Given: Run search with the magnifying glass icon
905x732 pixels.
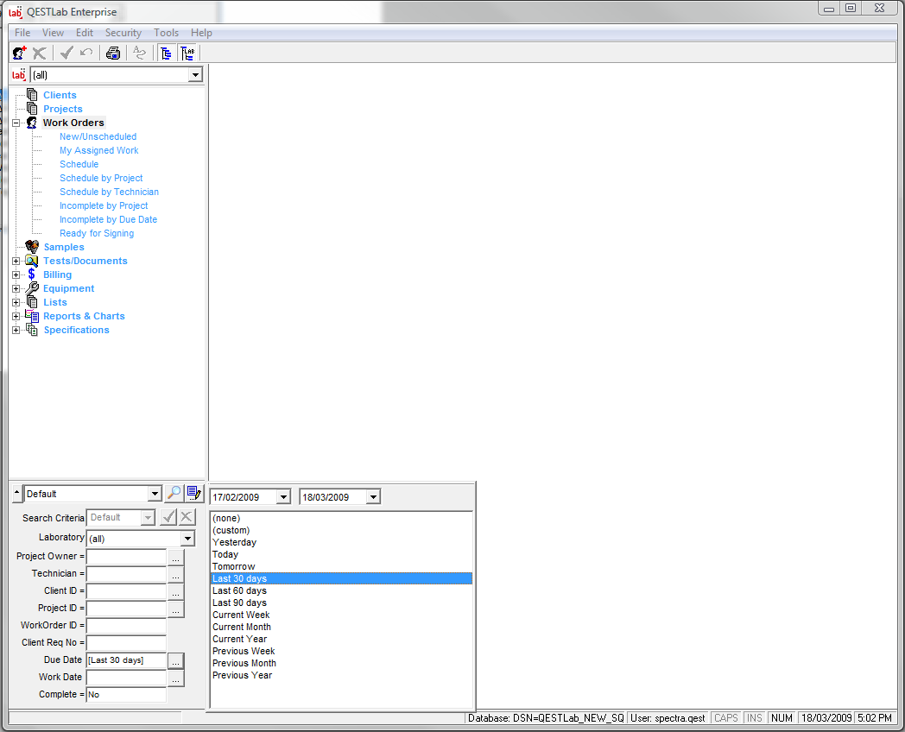Looking at the screenshot, I should 174,493.
